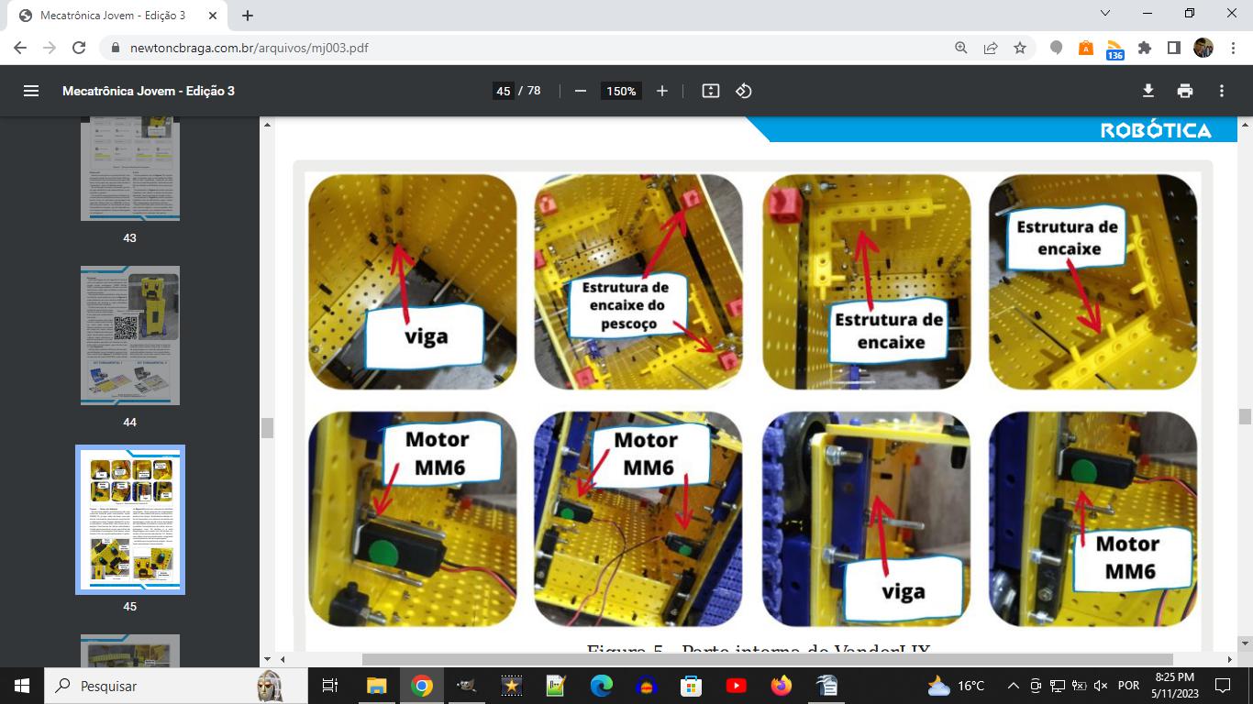Click the PDF horizontal scrollbar thumb
The image size is (1253, 704).
(x=767, y=659)
